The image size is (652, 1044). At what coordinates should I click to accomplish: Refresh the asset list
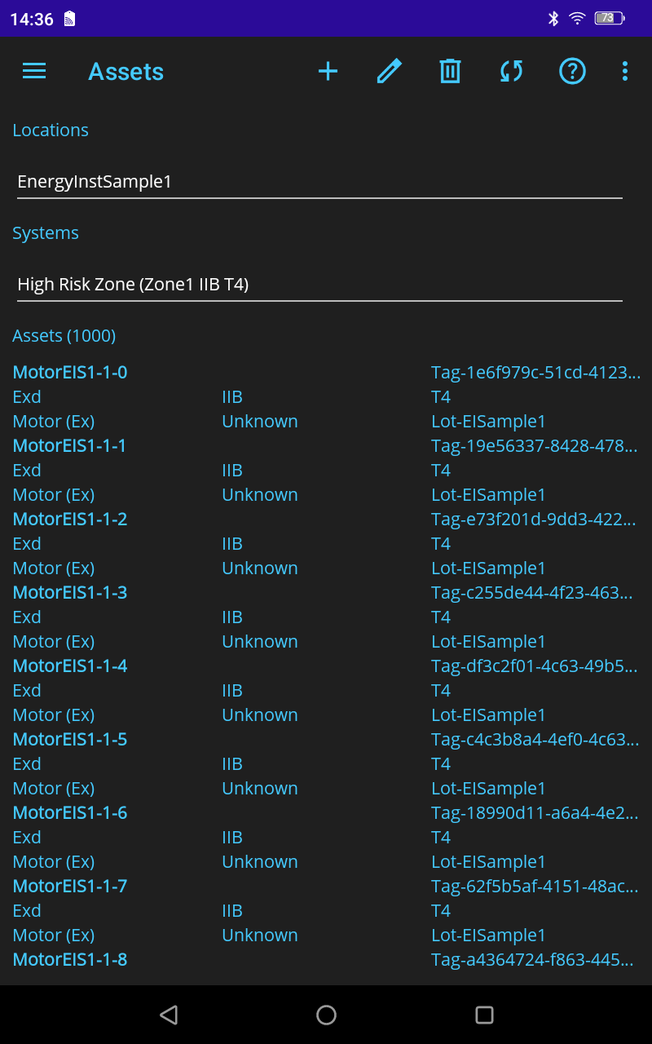[511, 71]
